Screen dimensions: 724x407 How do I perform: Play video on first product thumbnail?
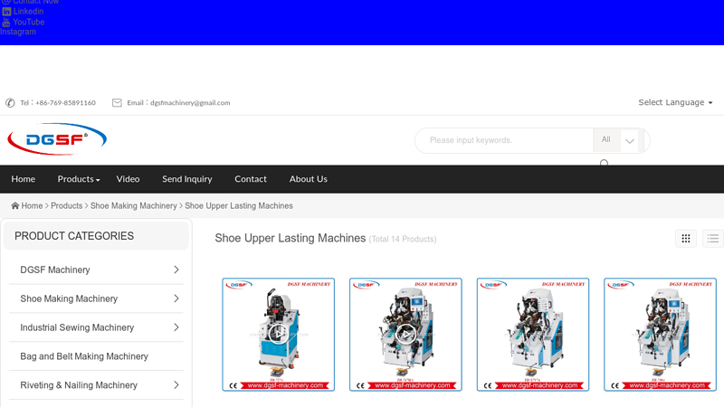click(279, 334)
